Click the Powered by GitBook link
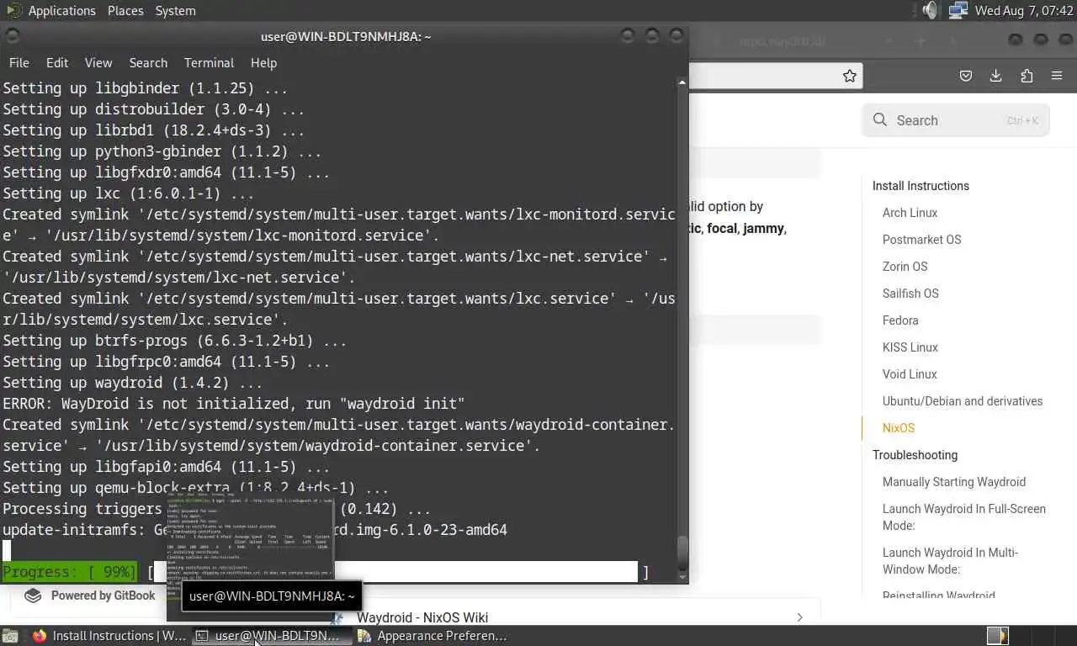Image resolution: width=1077 pixels, height=646 pixels. point(91,596)
